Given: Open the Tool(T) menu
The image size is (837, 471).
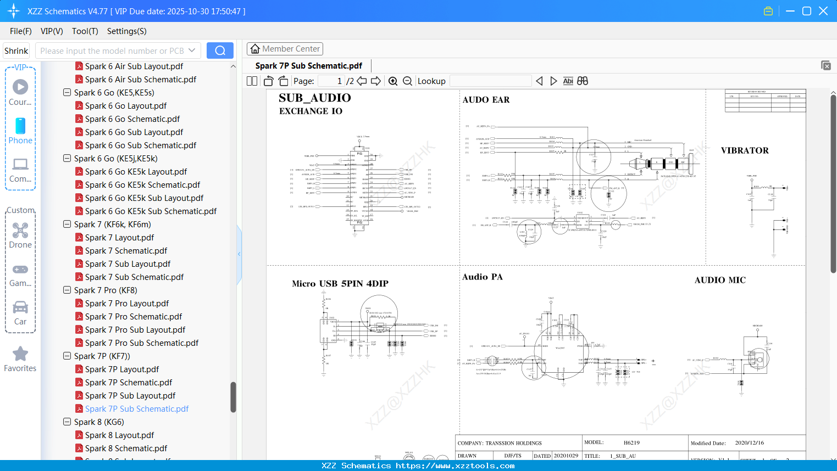Looking at the screenshot, I should (x=85, y=31).
